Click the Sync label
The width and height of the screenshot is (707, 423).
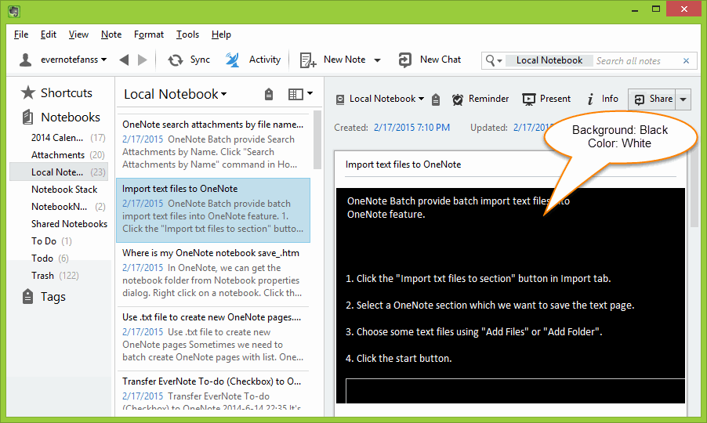pyautogui.click(x=200, y=60)
